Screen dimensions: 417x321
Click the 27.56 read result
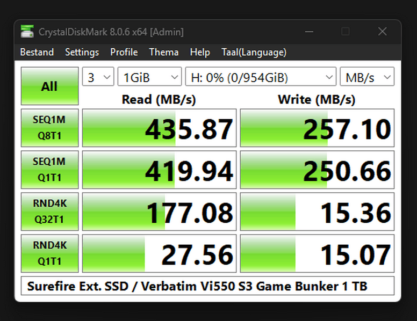point(159,253)
